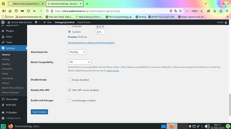Open Writing settings in sidebar submenu
Image resolution: width=231 pixels, height=129 pixels.
click(x=6, y=59)
